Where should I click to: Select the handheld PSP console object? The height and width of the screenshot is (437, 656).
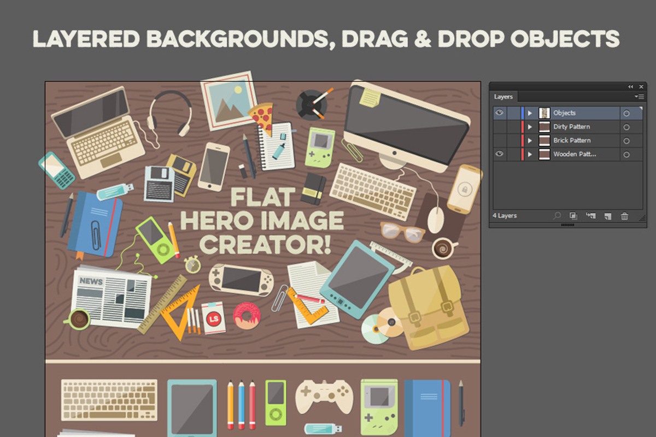[x=241, y=280]
